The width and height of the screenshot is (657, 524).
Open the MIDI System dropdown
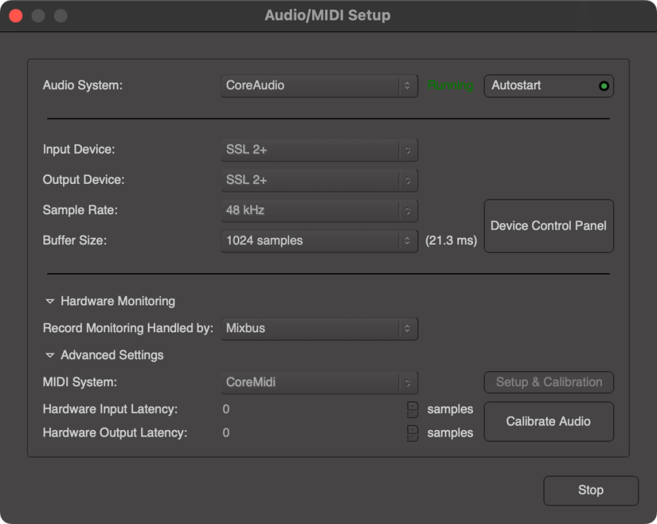[x=319, y=382]
